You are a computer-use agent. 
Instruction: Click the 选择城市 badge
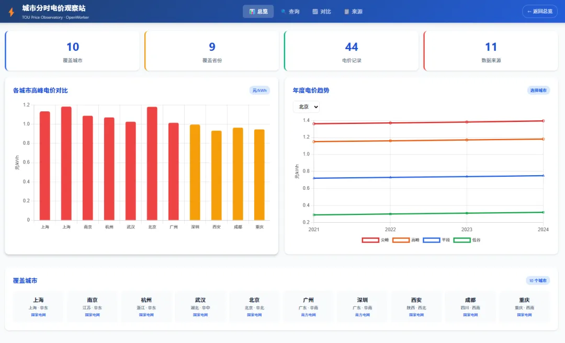tap(538, 90)
